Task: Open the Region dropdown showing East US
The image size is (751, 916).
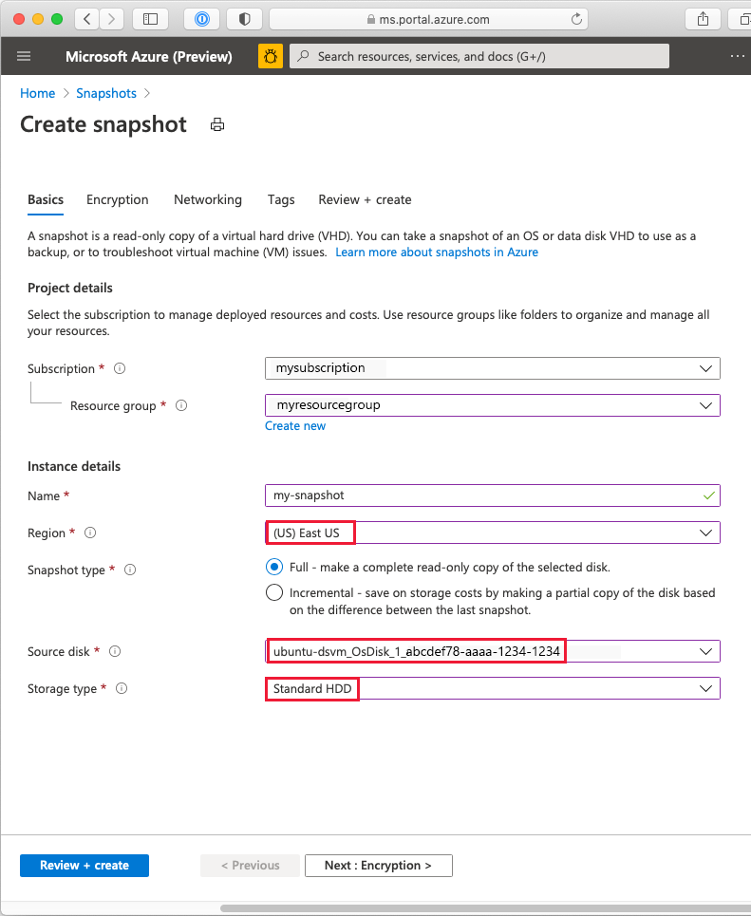Action: tap(493, 533)
